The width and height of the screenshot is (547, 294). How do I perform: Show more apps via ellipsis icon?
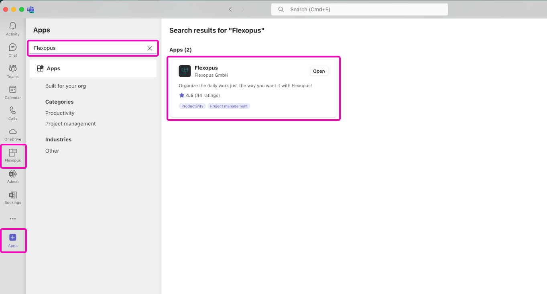(x=13, y=219)
